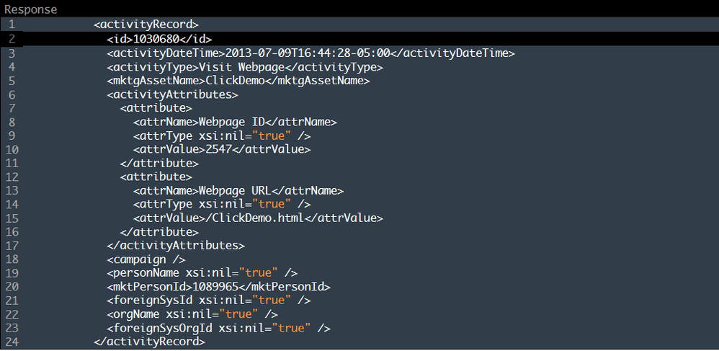Click the closing activityRecord tag on line 24
Image resolution: width=719 pixels, height=351 pixels.
click(149, 342)
